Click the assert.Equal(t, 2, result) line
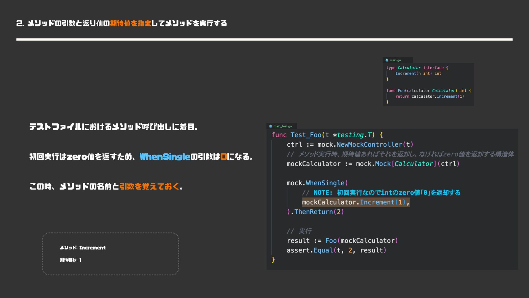The image size is (529, 298). pyautogui.click(x=336, y=250)
